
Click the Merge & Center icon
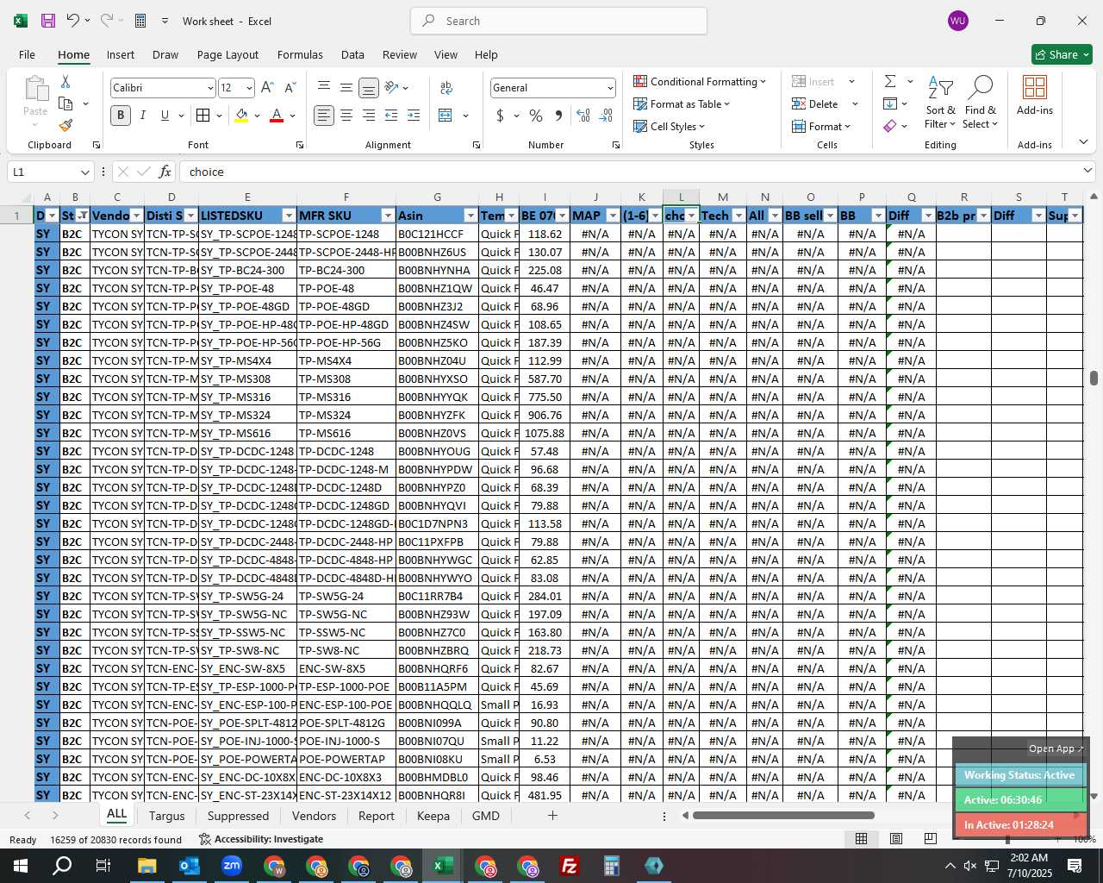point(446,116)
